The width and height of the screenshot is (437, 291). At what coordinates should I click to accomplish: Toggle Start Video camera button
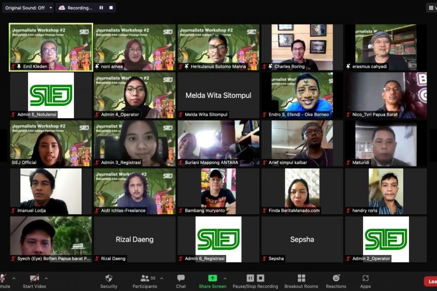(34, 278)
